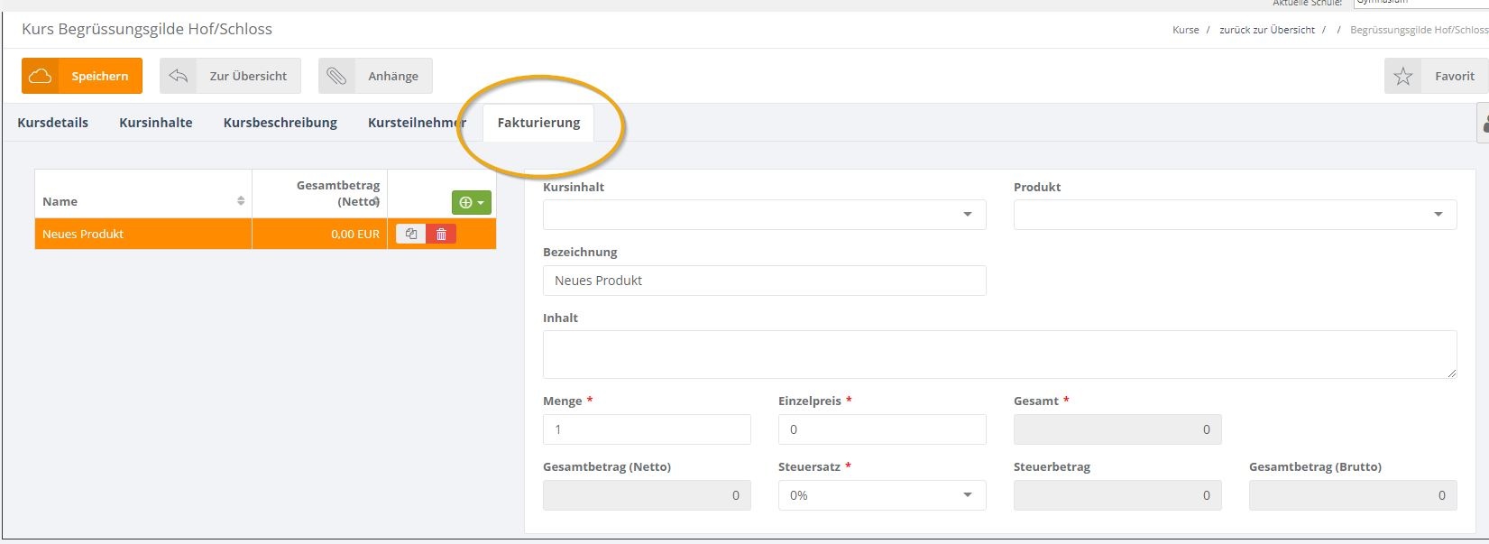
Task: Click the Steuerbetrag field
Action: pos(1117,495)
